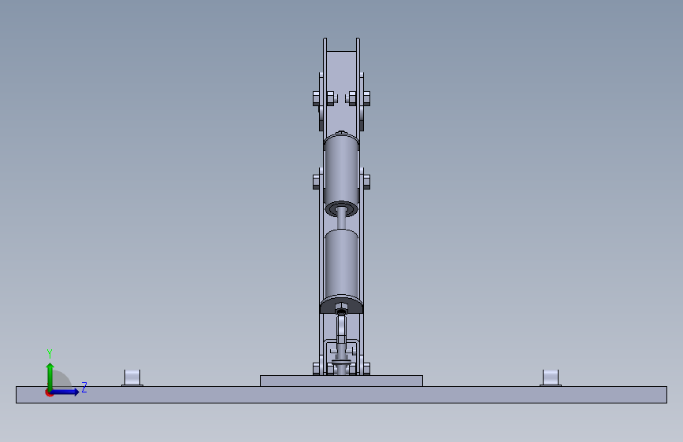Click the green Y axis arrow of the triad
Viewport: 683px width, 442px height.
(x=50, y=377)
